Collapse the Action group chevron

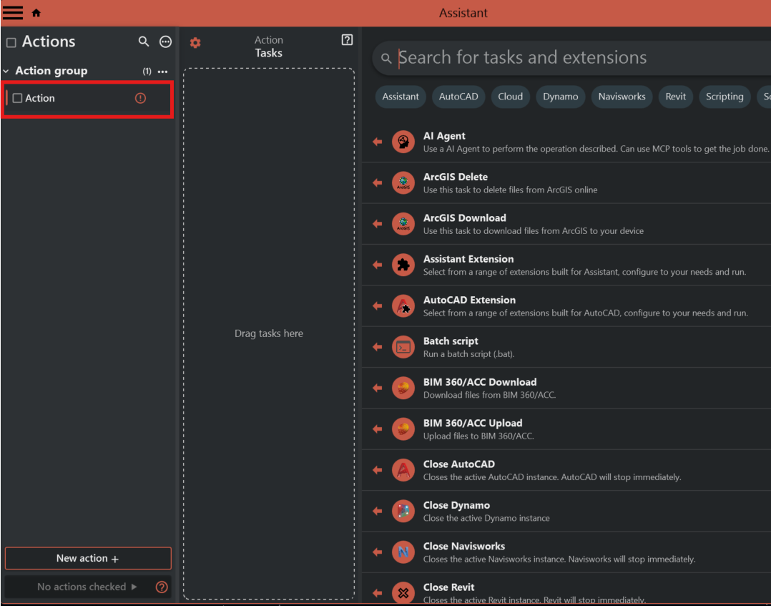tap(6, 72)
